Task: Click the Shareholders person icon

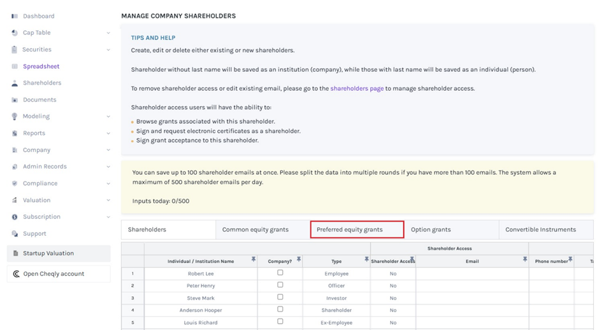Action: point(15,83)
